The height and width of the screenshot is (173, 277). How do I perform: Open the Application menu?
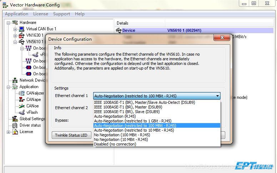tap(17, 14)
